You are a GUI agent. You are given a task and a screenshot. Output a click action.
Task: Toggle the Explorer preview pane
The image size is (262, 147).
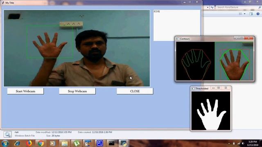coord(251,14)
